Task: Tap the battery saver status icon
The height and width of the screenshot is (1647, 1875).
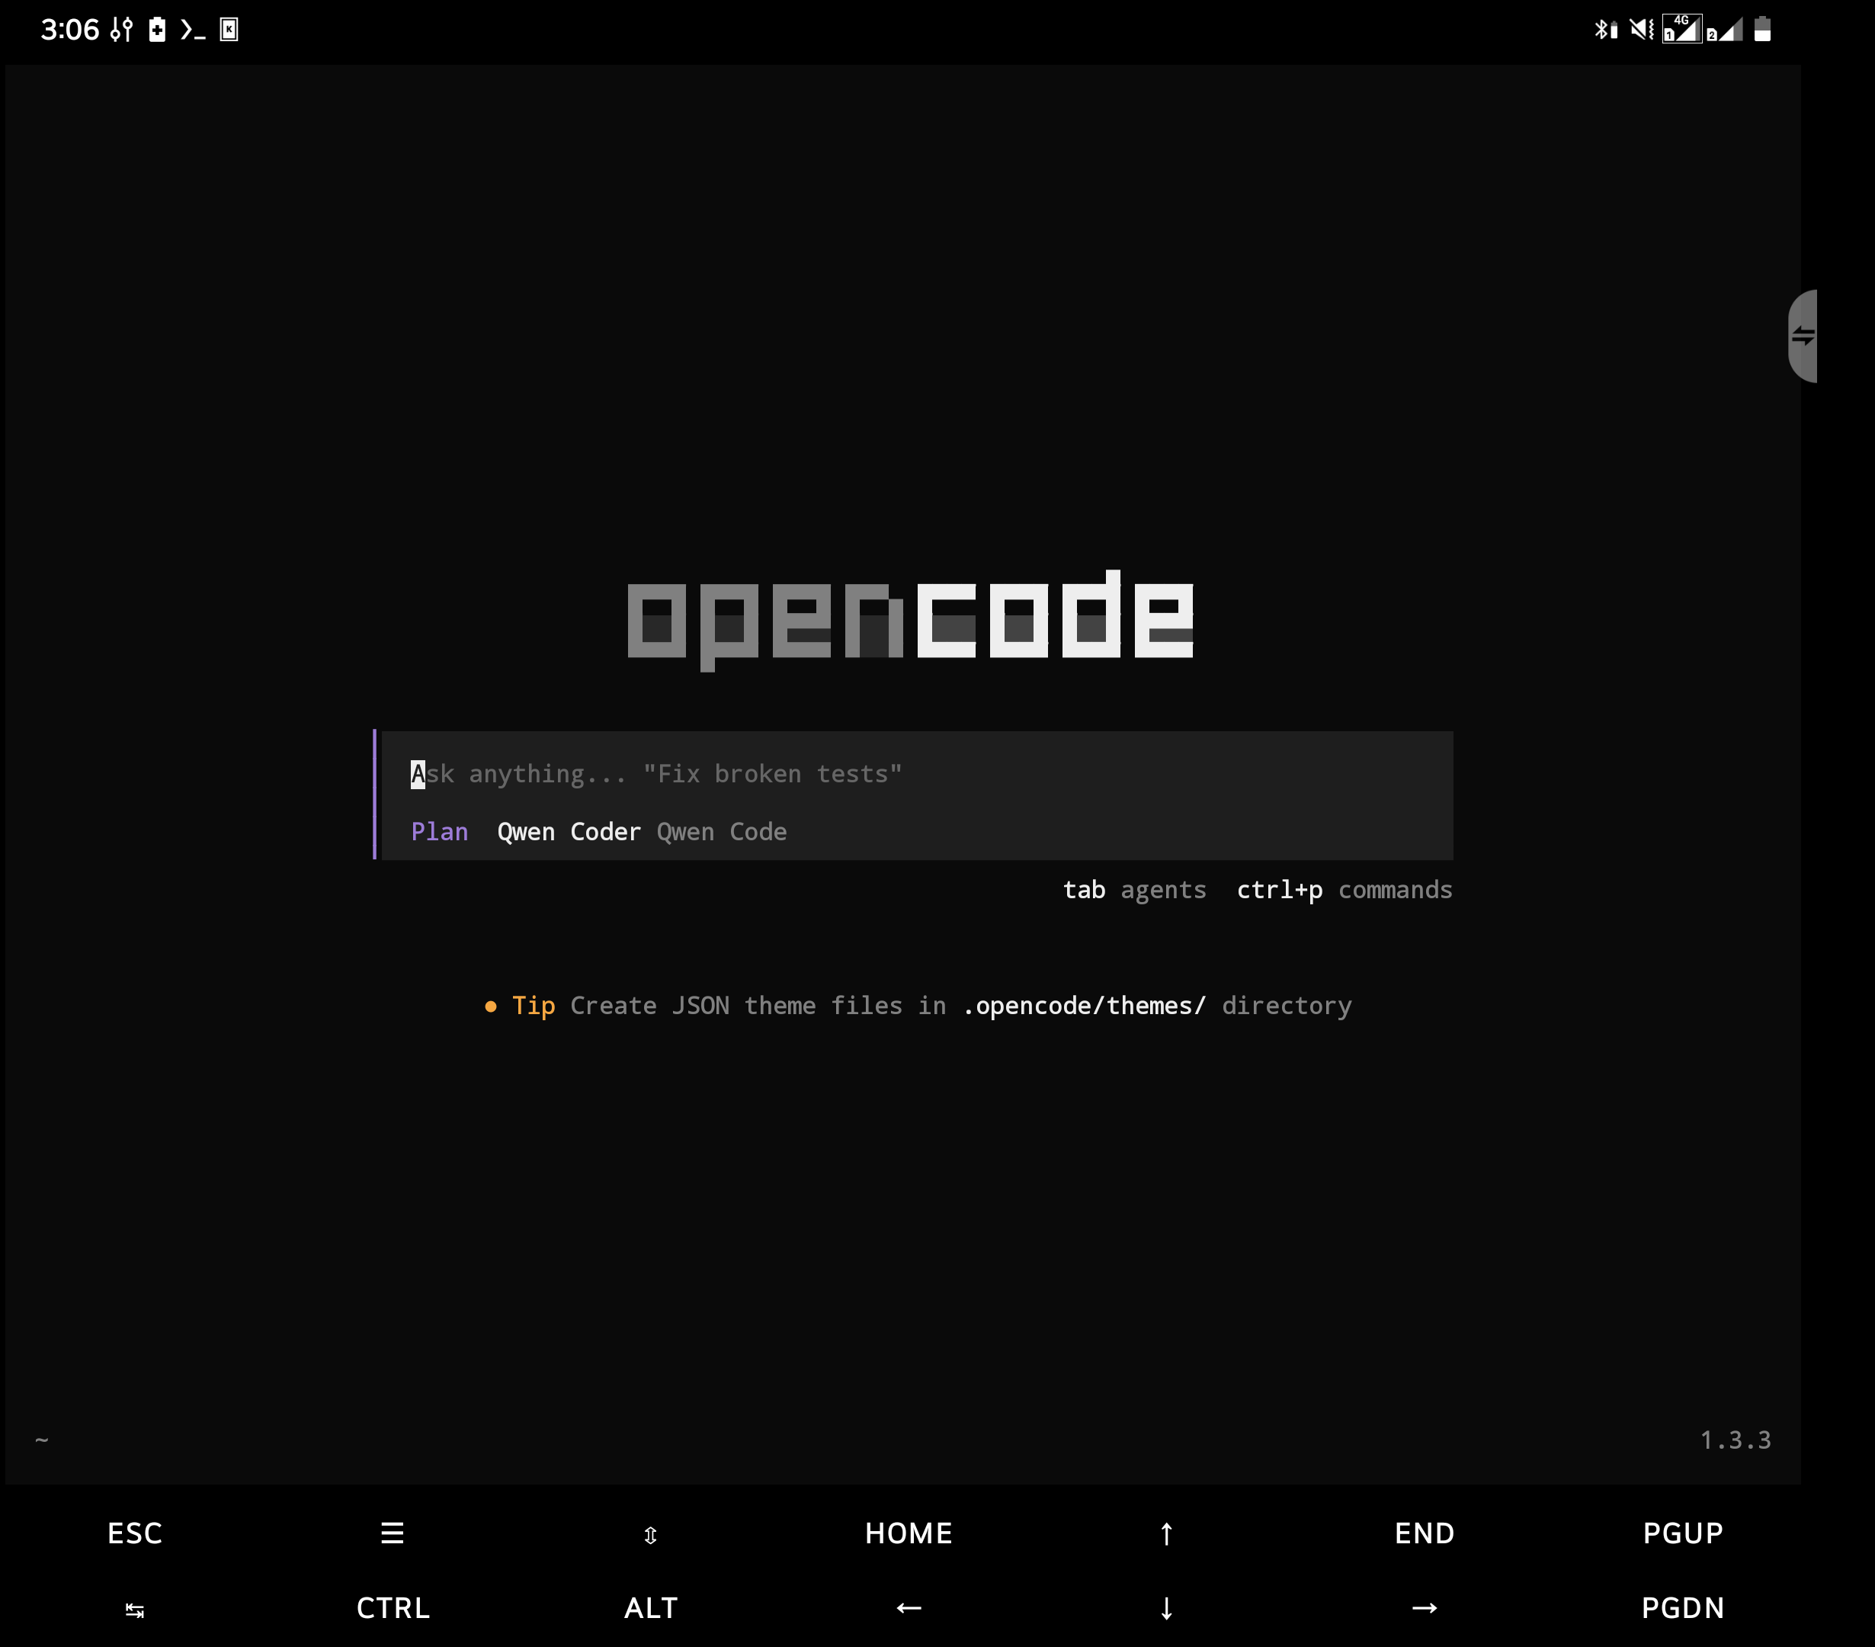Action: (x=158, y=30)
